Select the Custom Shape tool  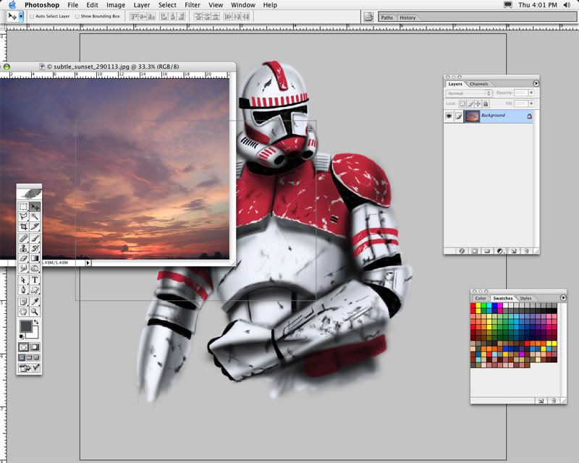point(35,290)
